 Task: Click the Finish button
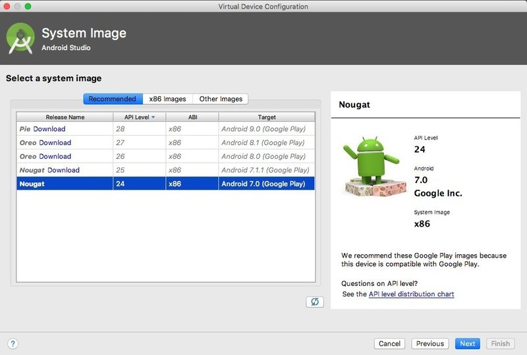tap(500, 344)
